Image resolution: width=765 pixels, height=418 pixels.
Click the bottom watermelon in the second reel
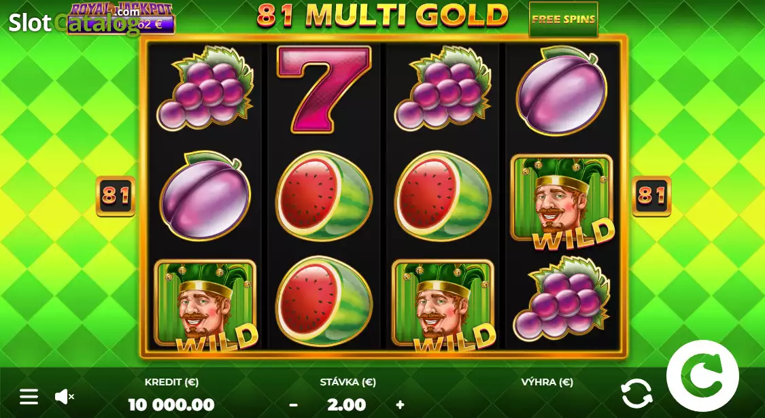[324, 301]
